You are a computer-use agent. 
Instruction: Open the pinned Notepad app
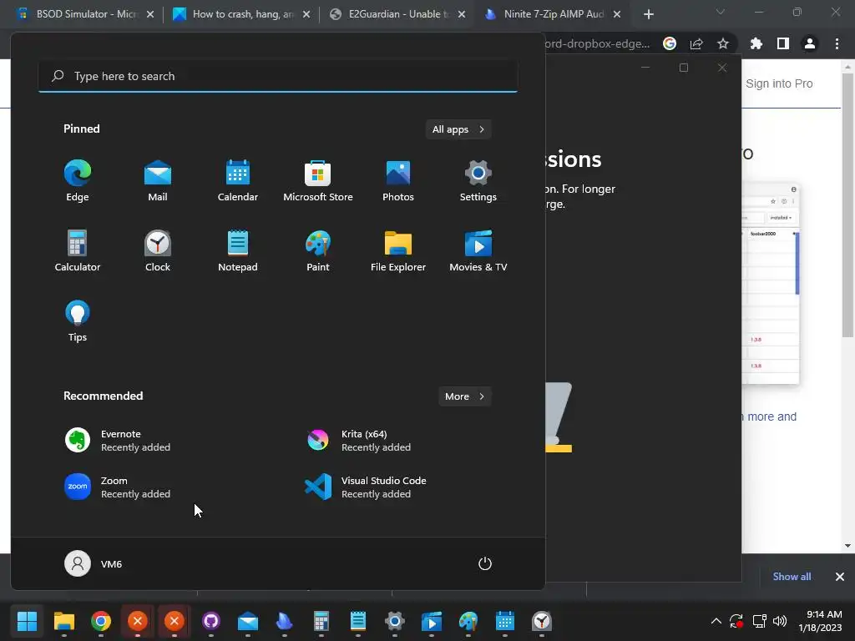click(238, 250)
